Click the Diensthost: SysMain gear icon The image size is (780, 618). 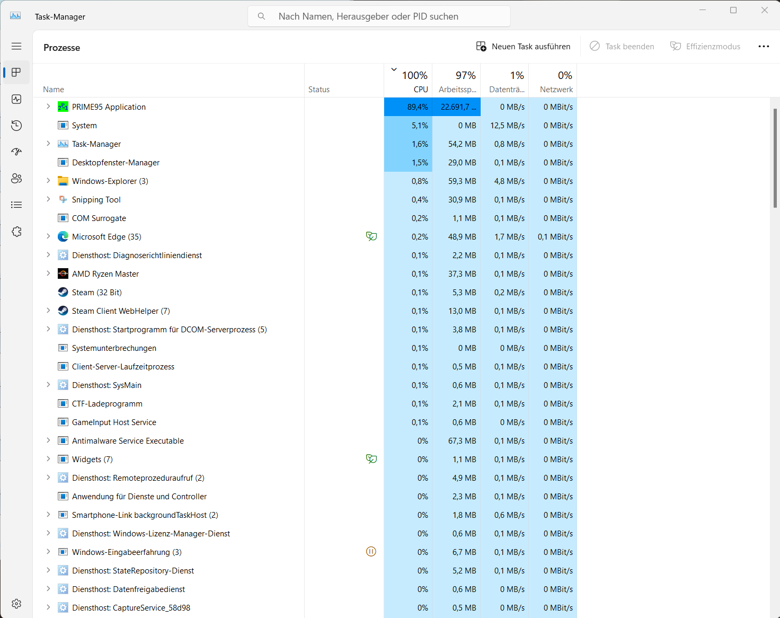click(x=63, y=385)
